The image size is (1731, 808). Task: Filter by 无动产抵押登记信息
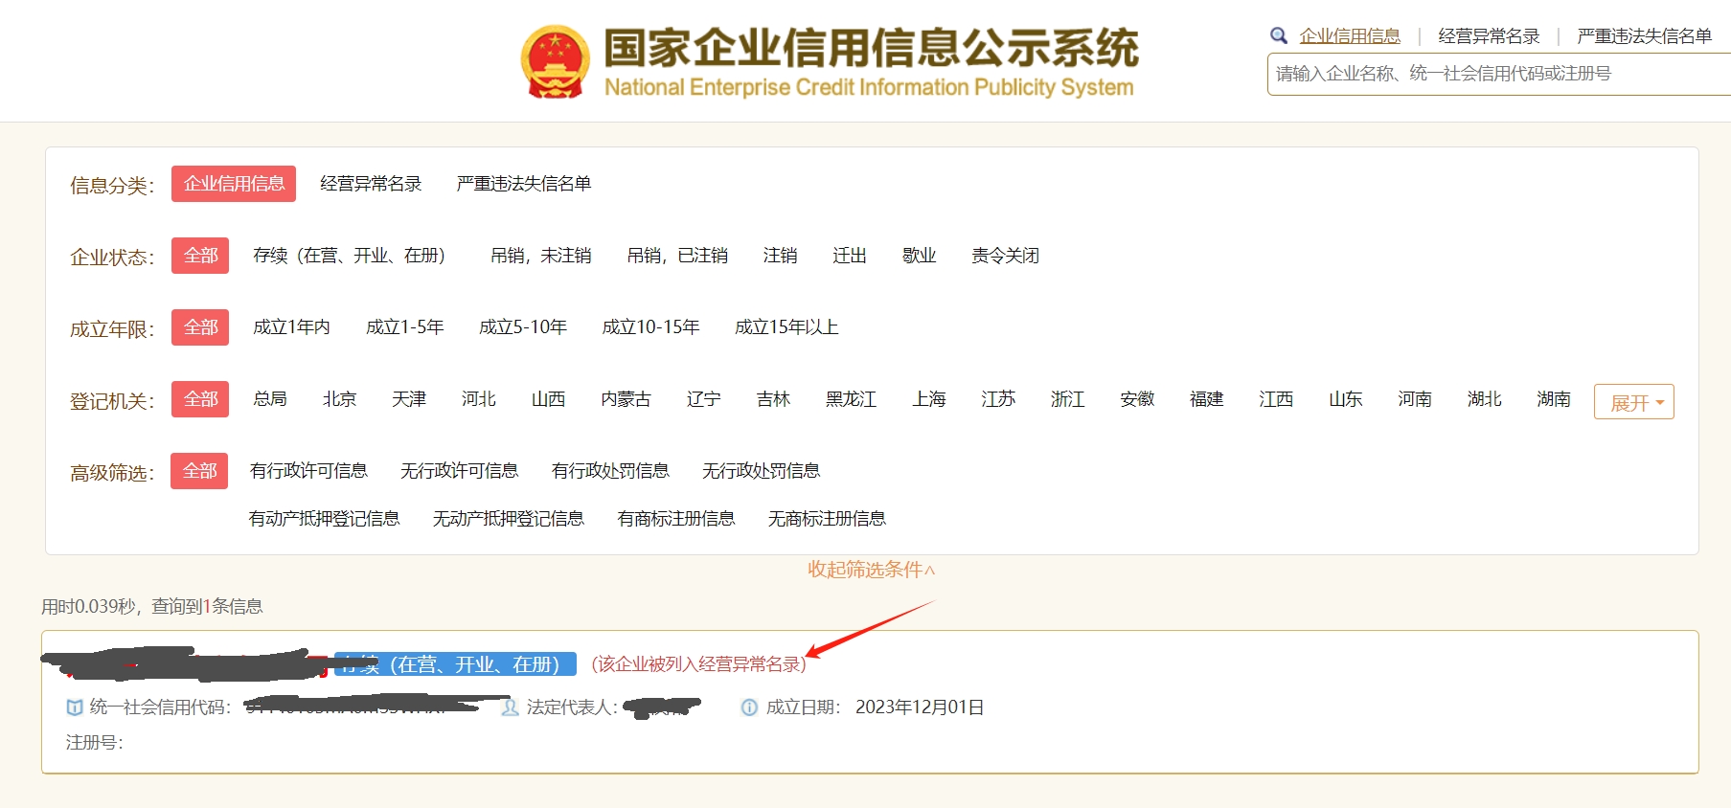508,519
